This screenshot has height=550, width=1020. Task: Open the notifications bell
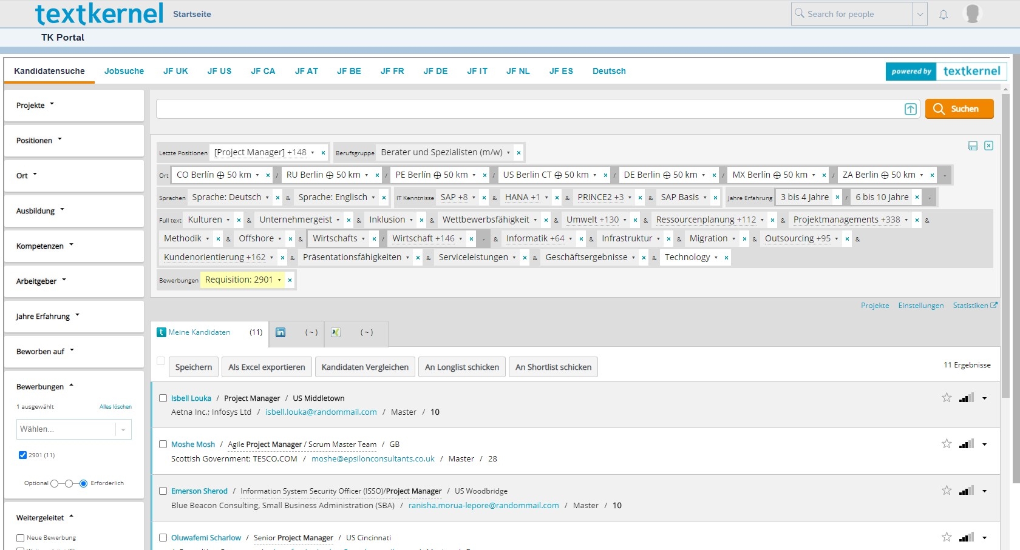pos(943,15)
